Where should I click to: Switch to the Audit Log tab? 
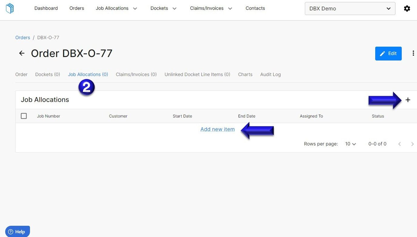click(270, 74)
